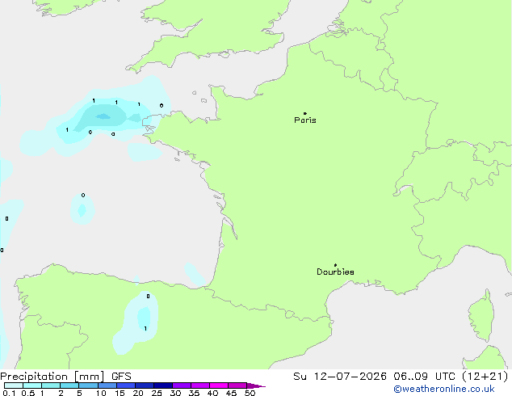Open the weatheronline.co.uk copyright link

[x=444, y=389]
